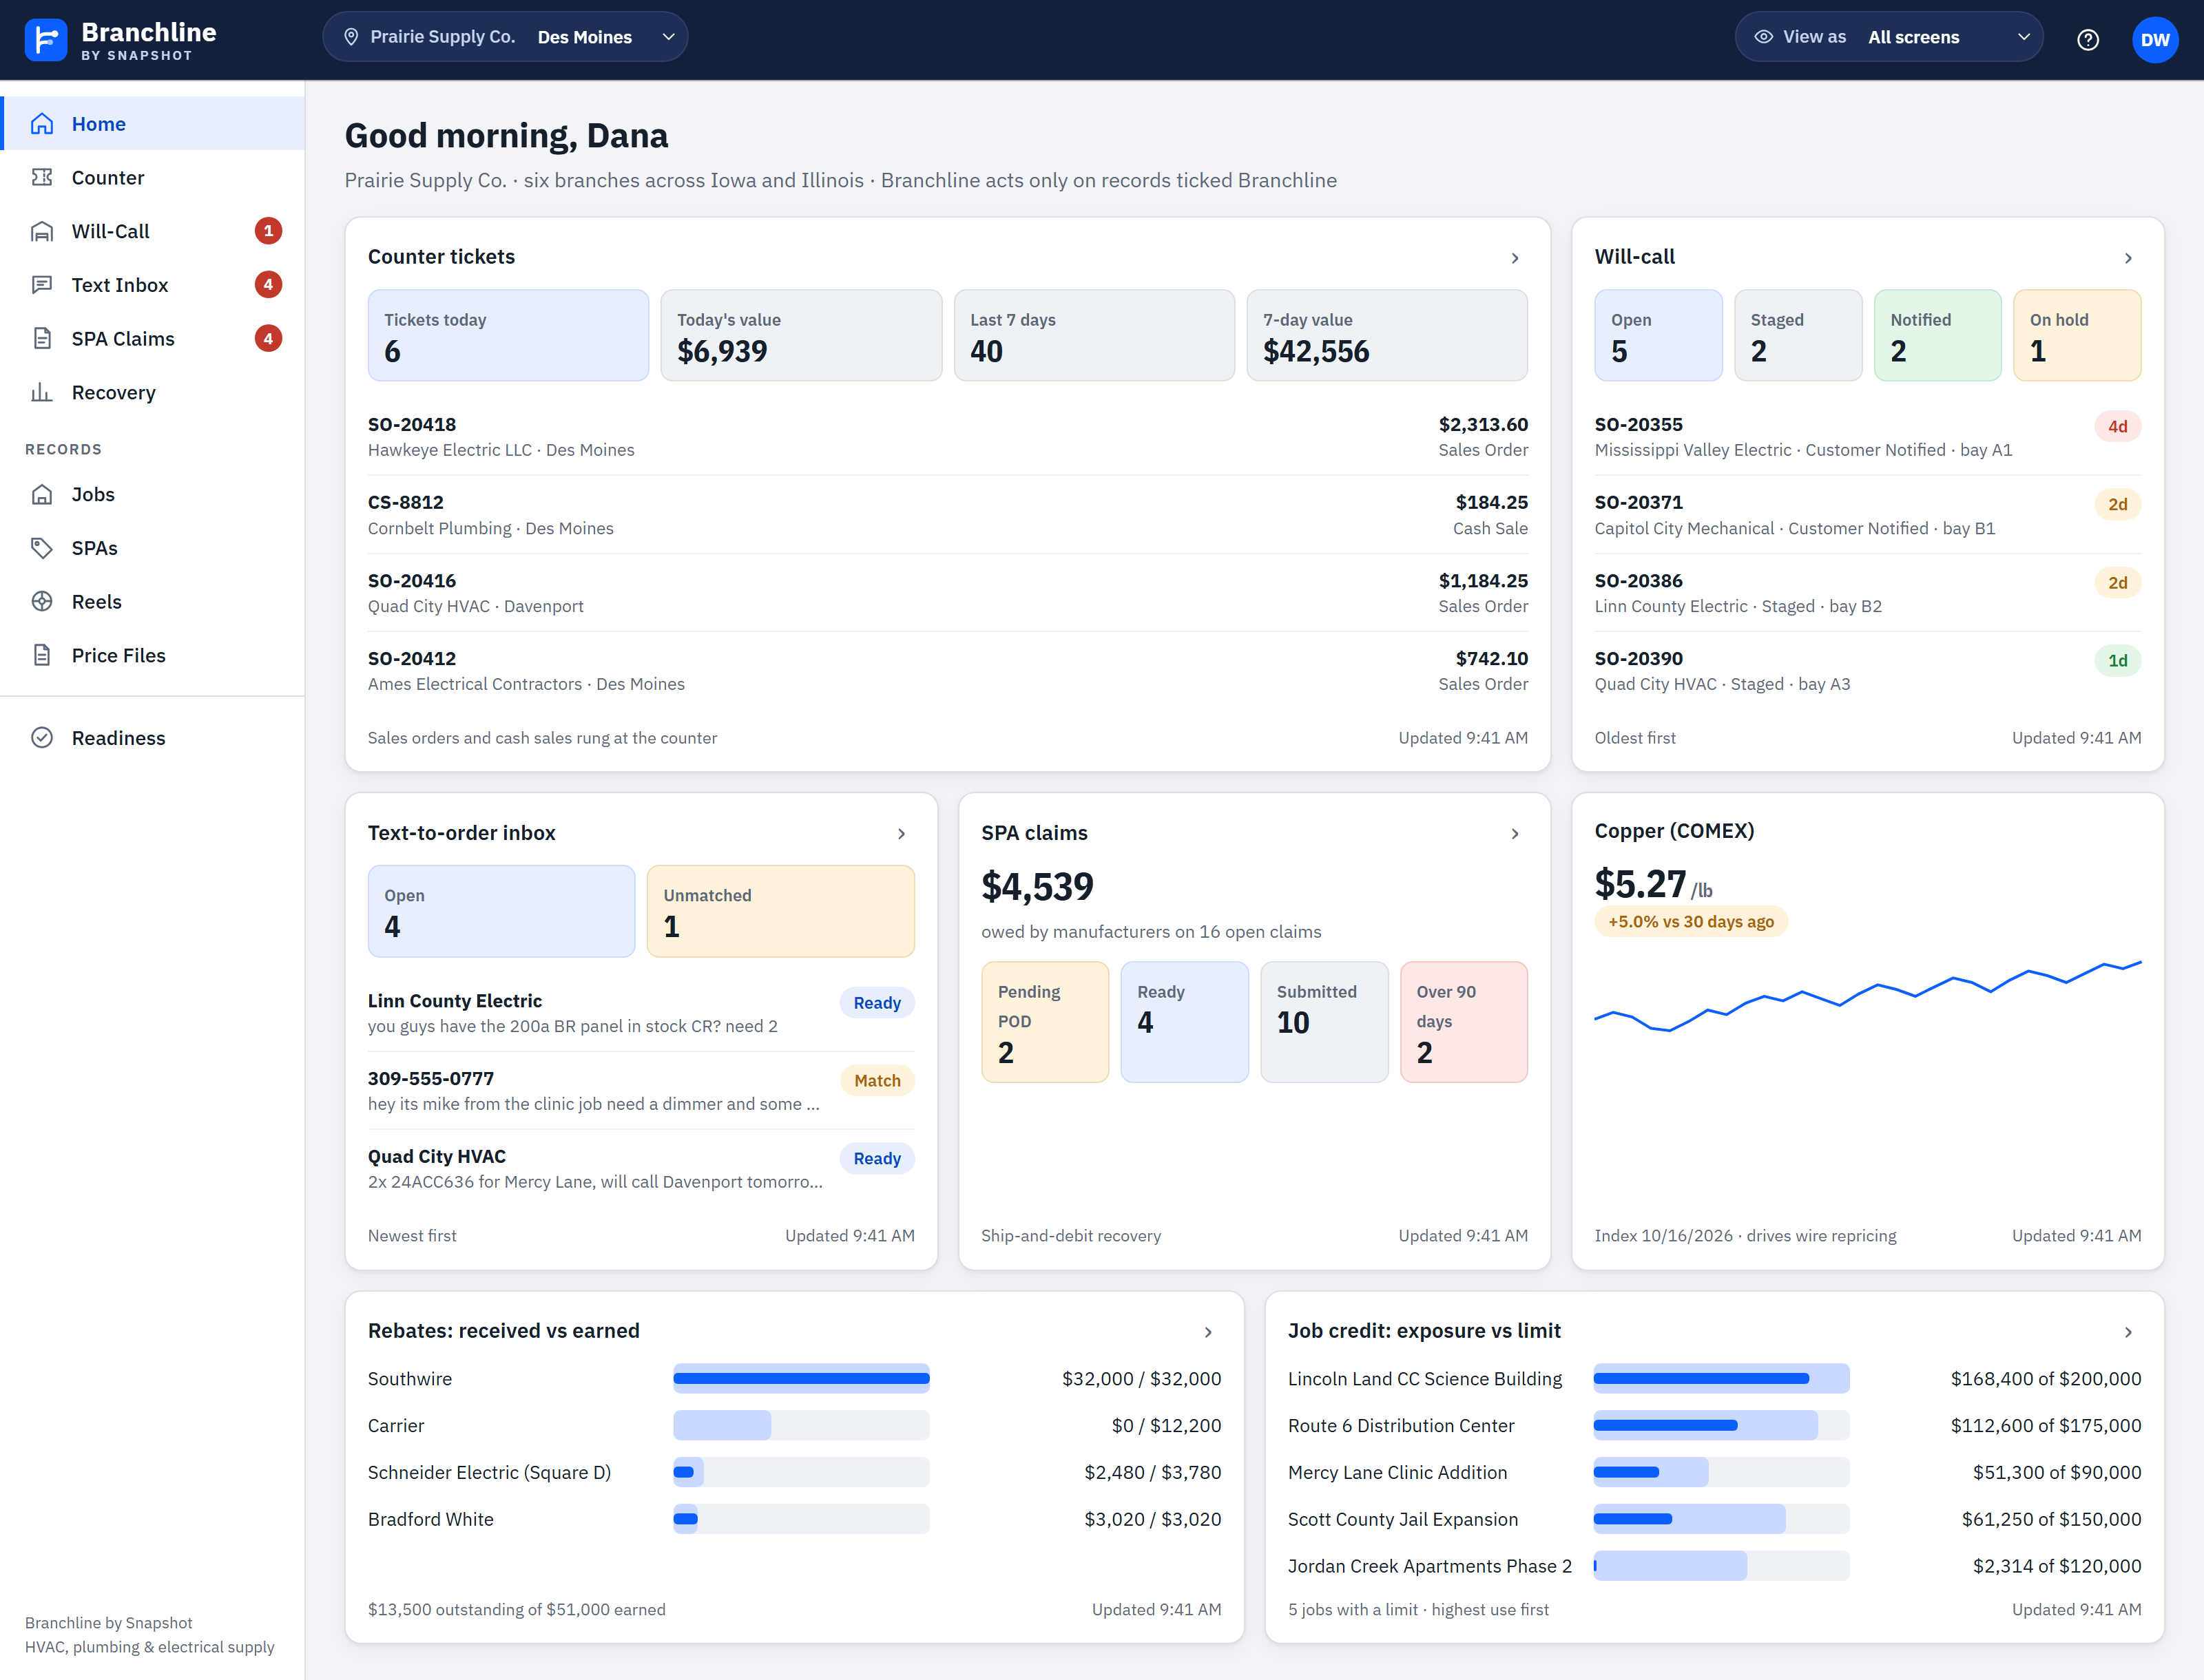Click the Jobs house icon
This screenshot has height=1680, width=2204.
[42, 494]
